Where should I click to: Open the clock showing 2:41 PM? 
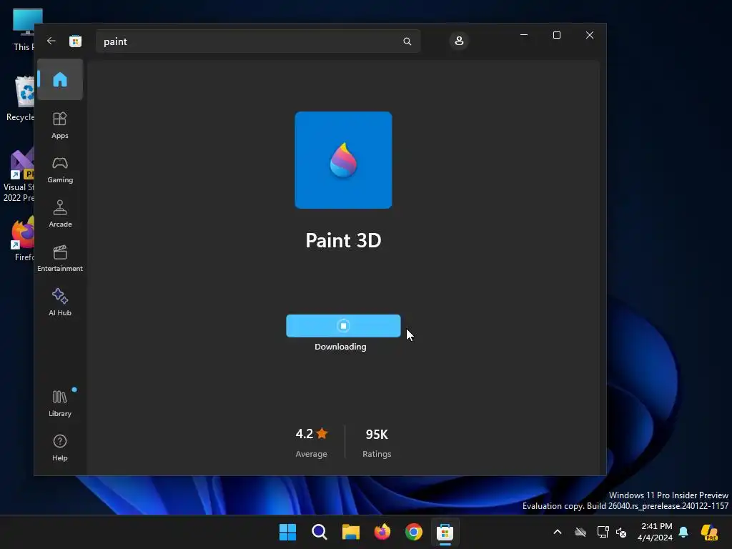coord(656,532)
